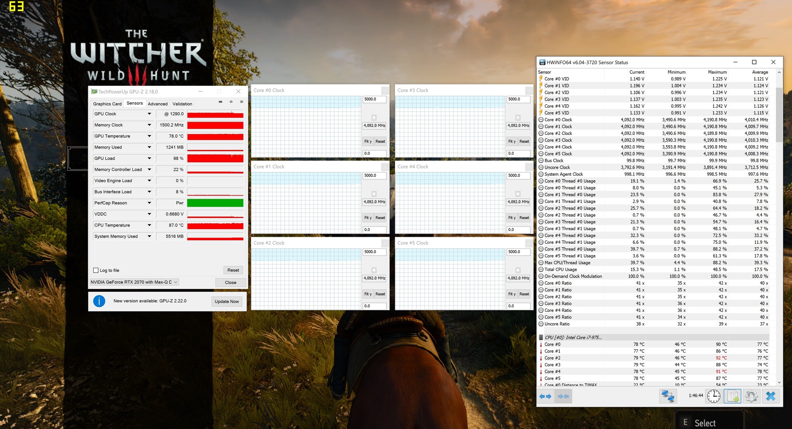The height and width of the screenshot is (429, 792).
Task: Click Update Now button
Action: point(226,302)
